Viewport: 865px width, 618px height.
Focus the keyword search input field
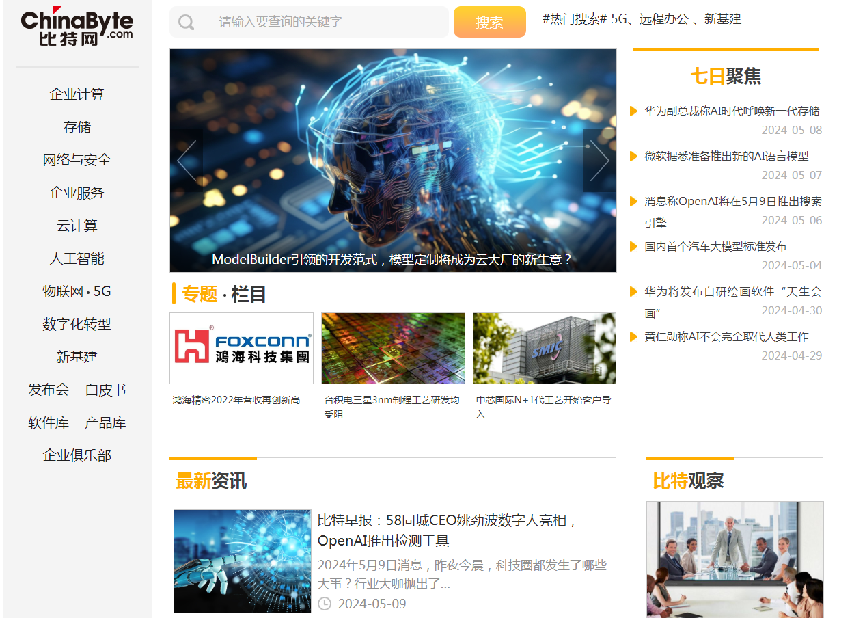(327, 22)
